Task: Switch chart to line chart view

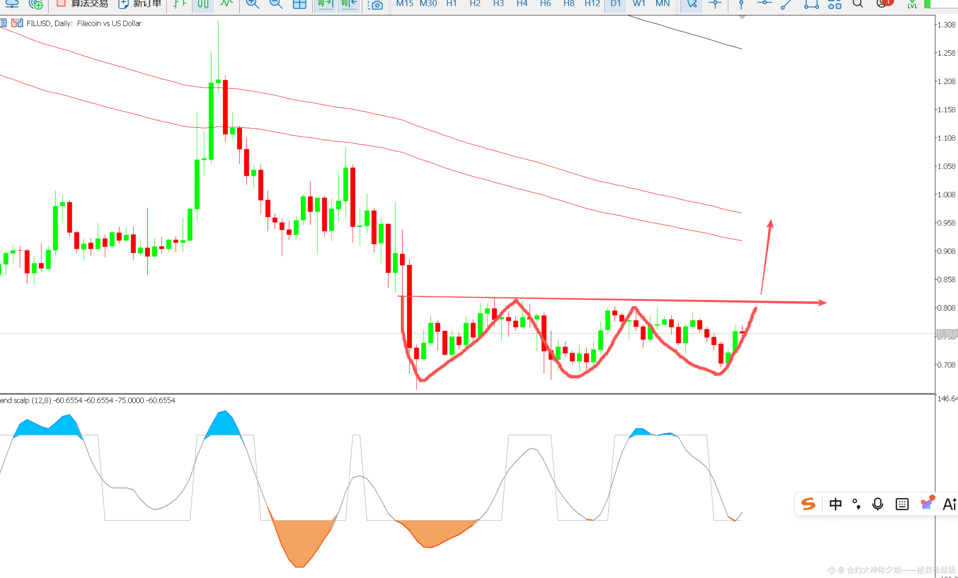Action: (226, 4)
